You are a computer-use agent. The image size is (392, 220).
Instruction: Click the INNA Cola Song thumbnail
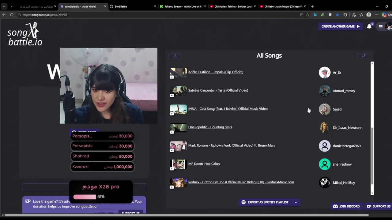pyautogui.click(x=178, y=109)
